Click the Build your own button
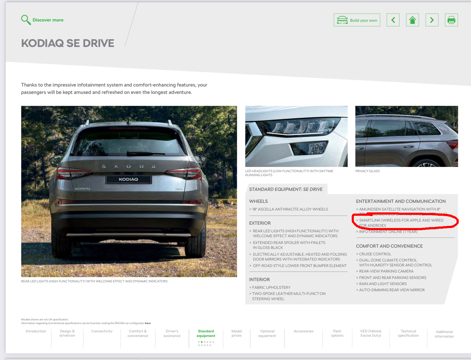The width and height of the screenshot is (471, 360). pos(357,20)
